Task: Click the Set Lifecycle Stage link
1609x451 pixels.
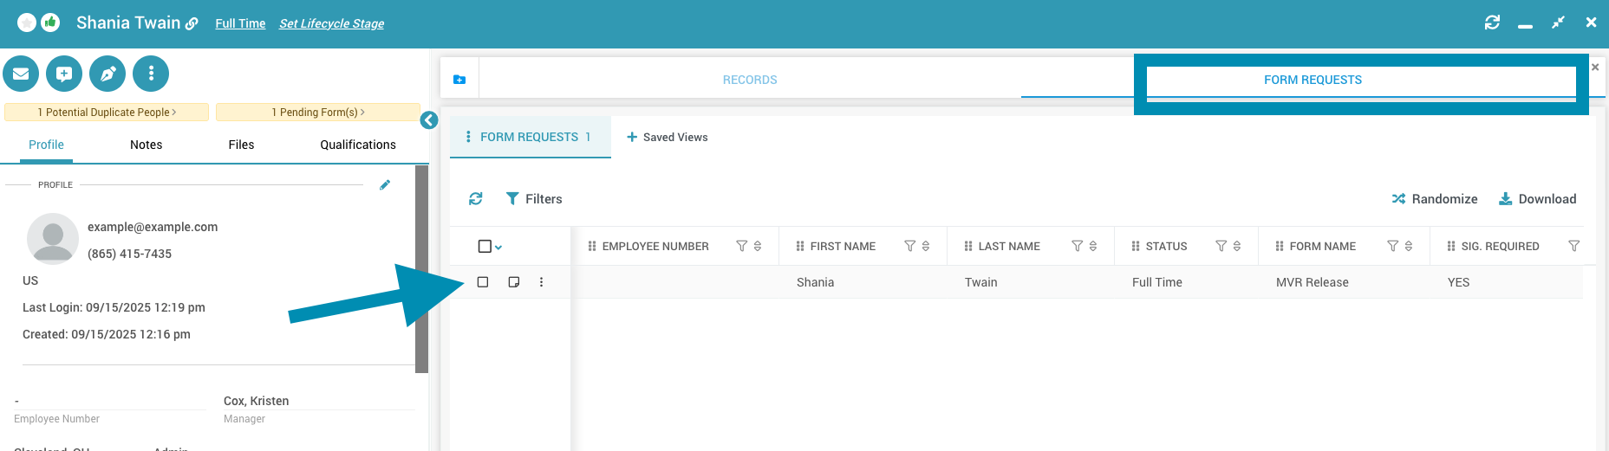Action: point(331,23)
